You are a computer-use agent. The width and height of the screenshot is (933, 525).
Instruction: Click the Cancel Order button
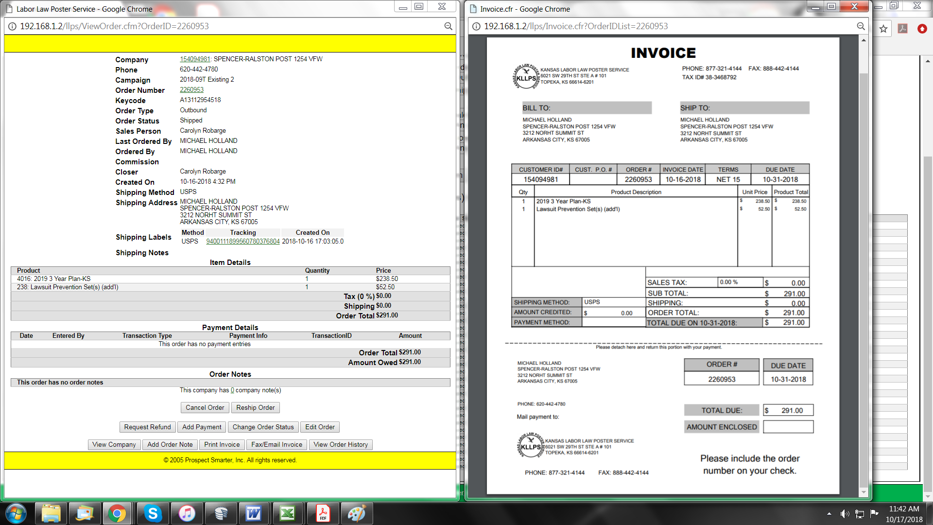[x=205, y=408]
